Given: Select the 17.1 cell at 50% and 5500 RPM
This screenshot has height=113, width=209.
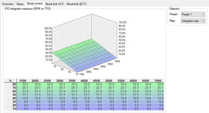Looking at the screenshot, I should (121, 95).
